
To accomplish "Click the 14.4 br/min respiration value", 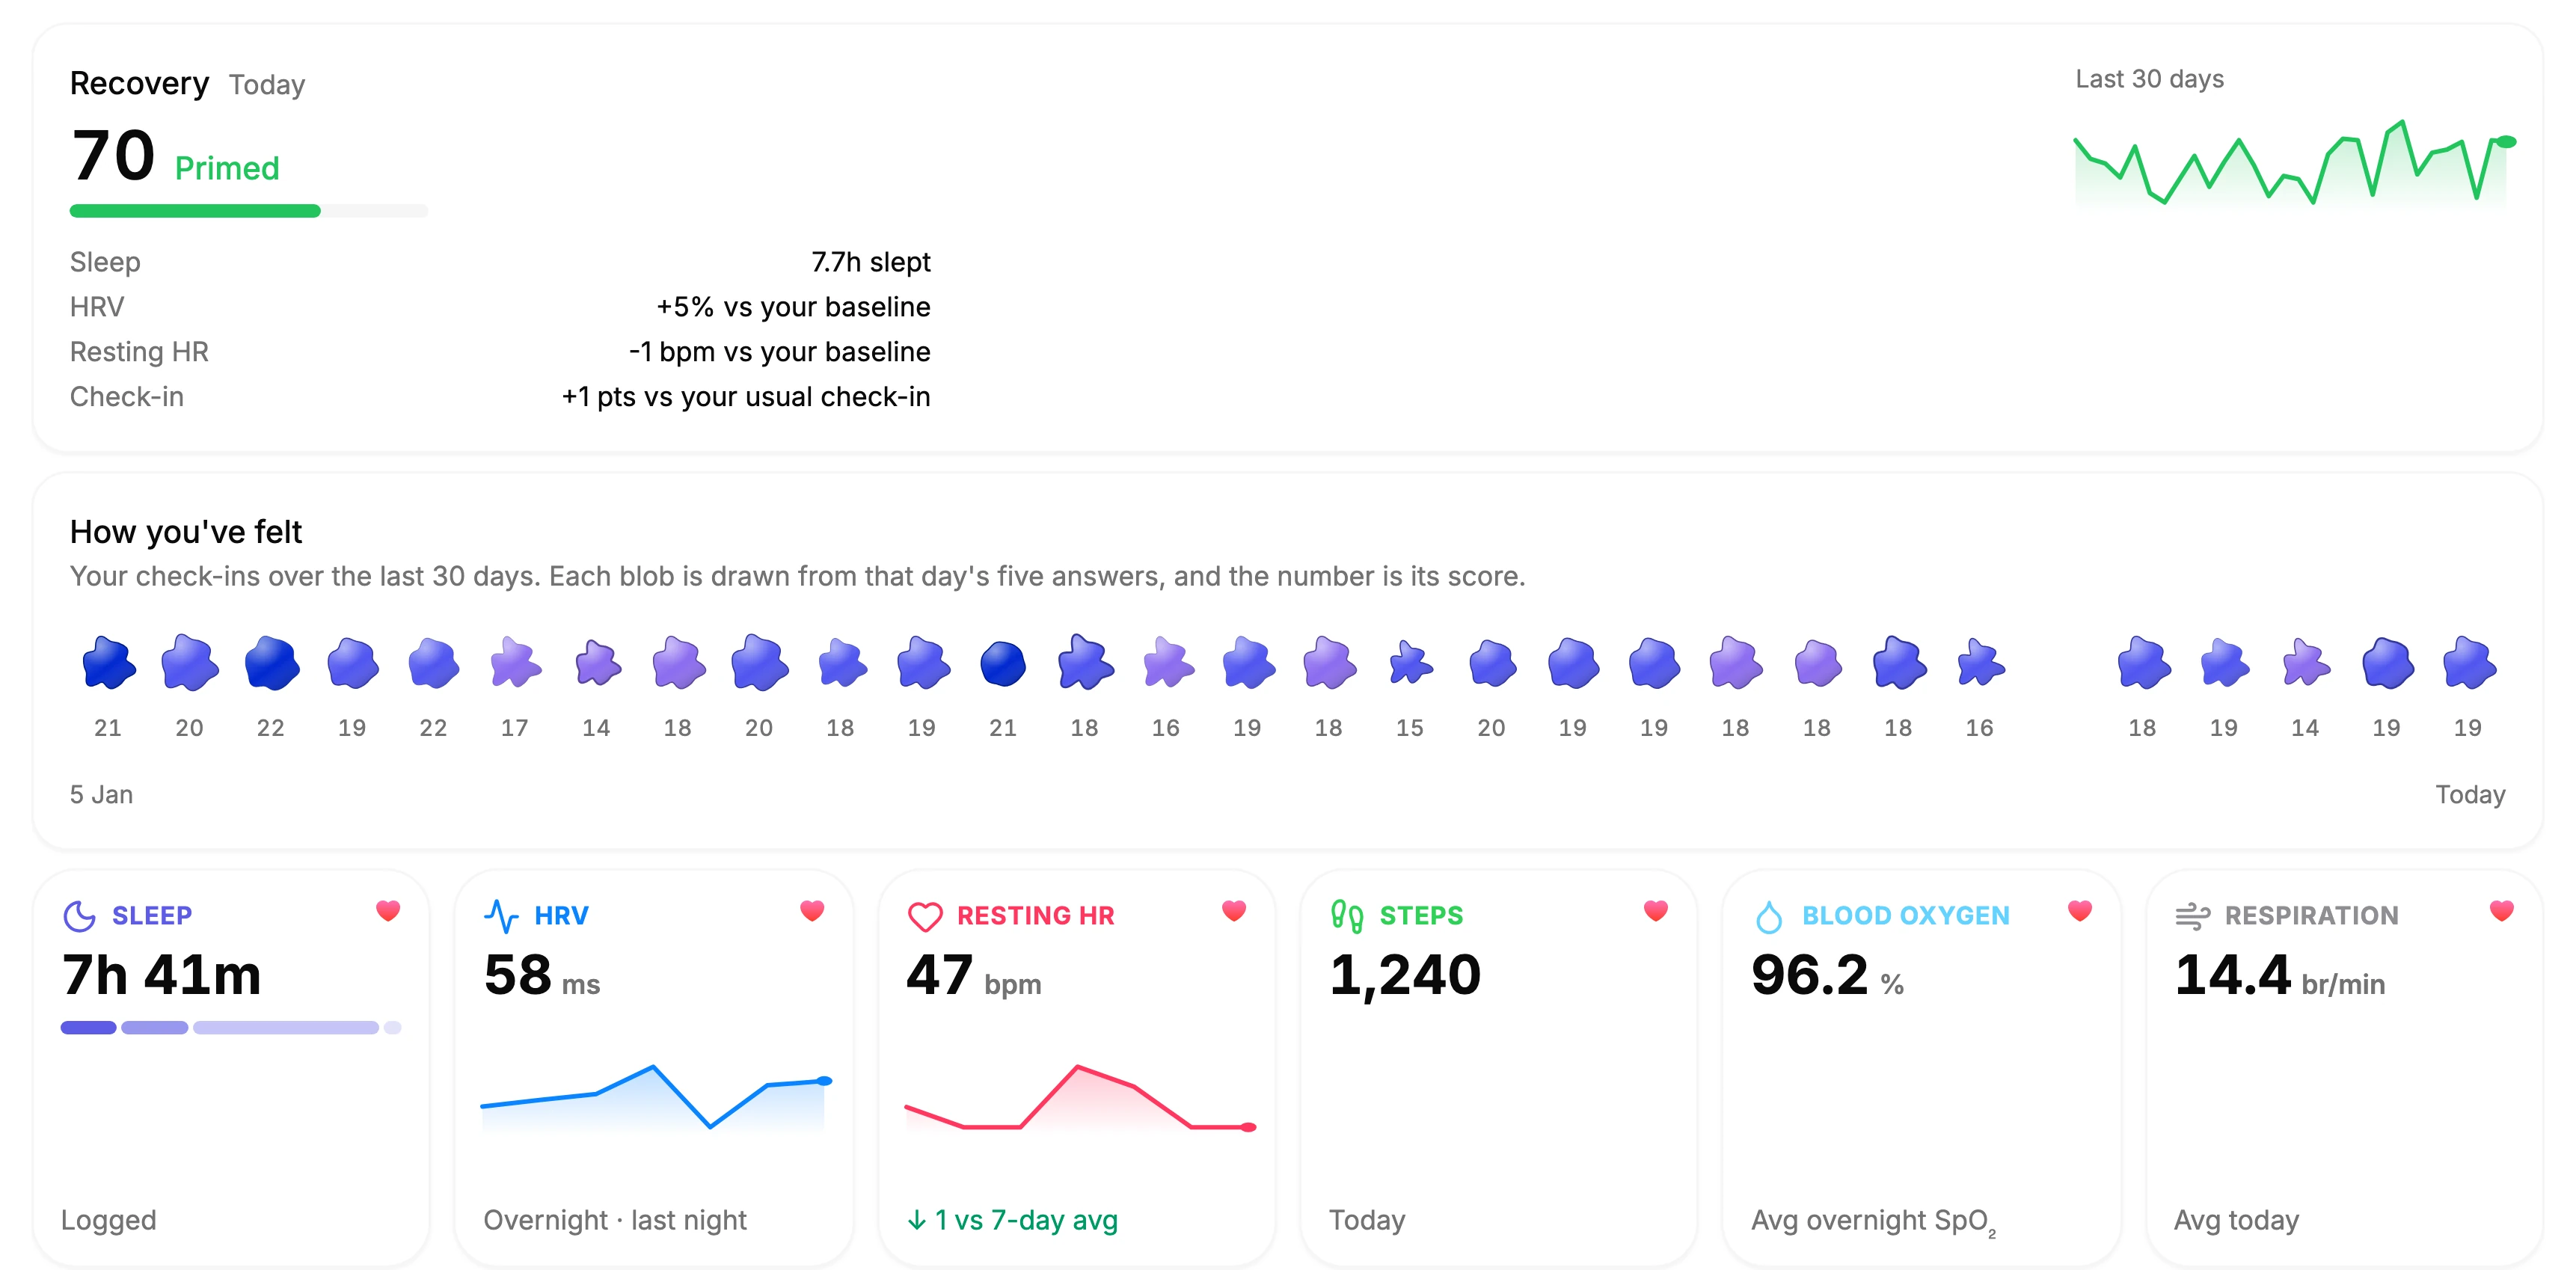I will (x=2280, y=976).
